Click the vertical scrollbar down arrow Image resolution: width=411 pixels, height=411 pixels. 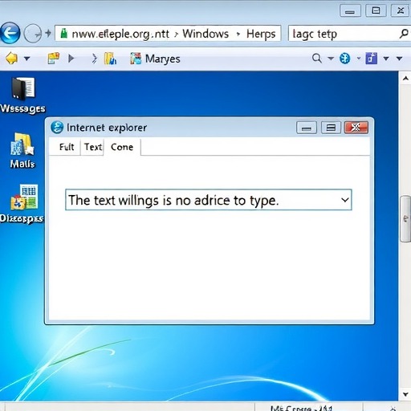pos(405,394)
